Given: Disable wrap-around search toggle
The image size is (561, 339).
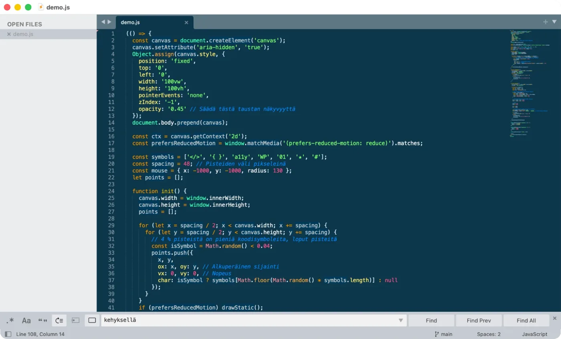Looking at the screenshot, I should pyautogui.click(x=59, y=320).
